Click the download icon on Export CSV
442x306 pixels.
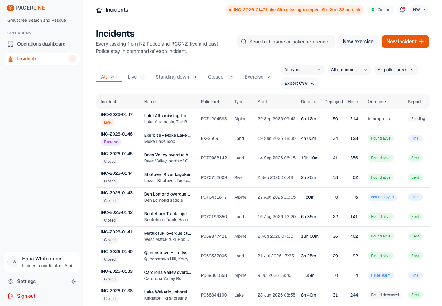(x=312, y=83)
